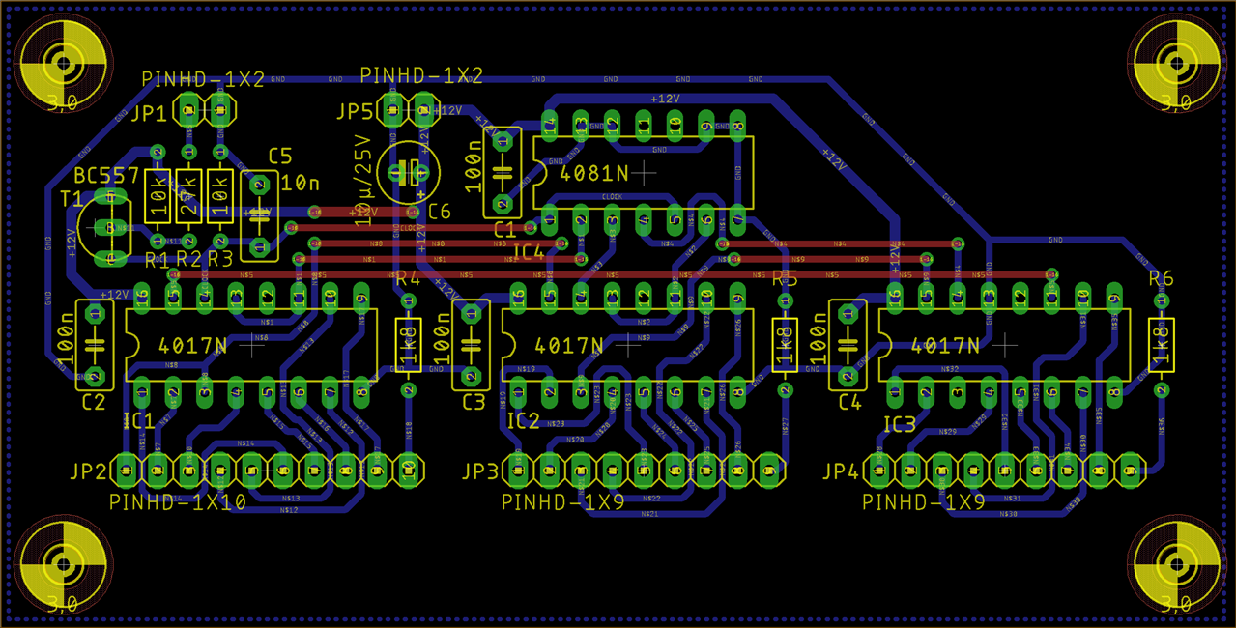This screenshot has width=1236, height=628.
Task: Click the mounting hole in top-right board corner
Action: (1174, 65)
